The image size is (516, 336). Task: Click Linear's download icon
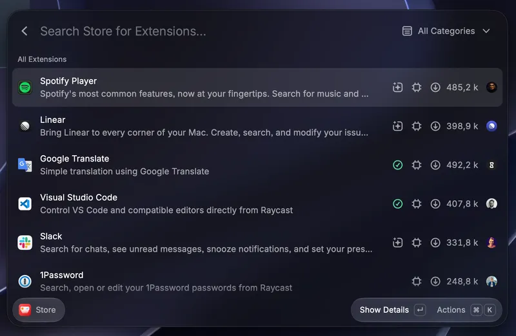coord(435,126)
